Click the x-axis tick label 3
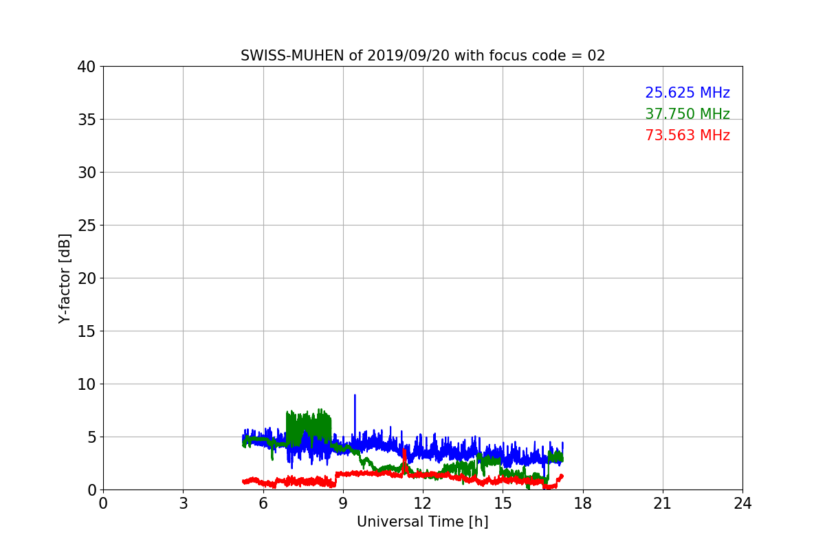This screenshot has width=825, height=550. (x=183, y=503)
